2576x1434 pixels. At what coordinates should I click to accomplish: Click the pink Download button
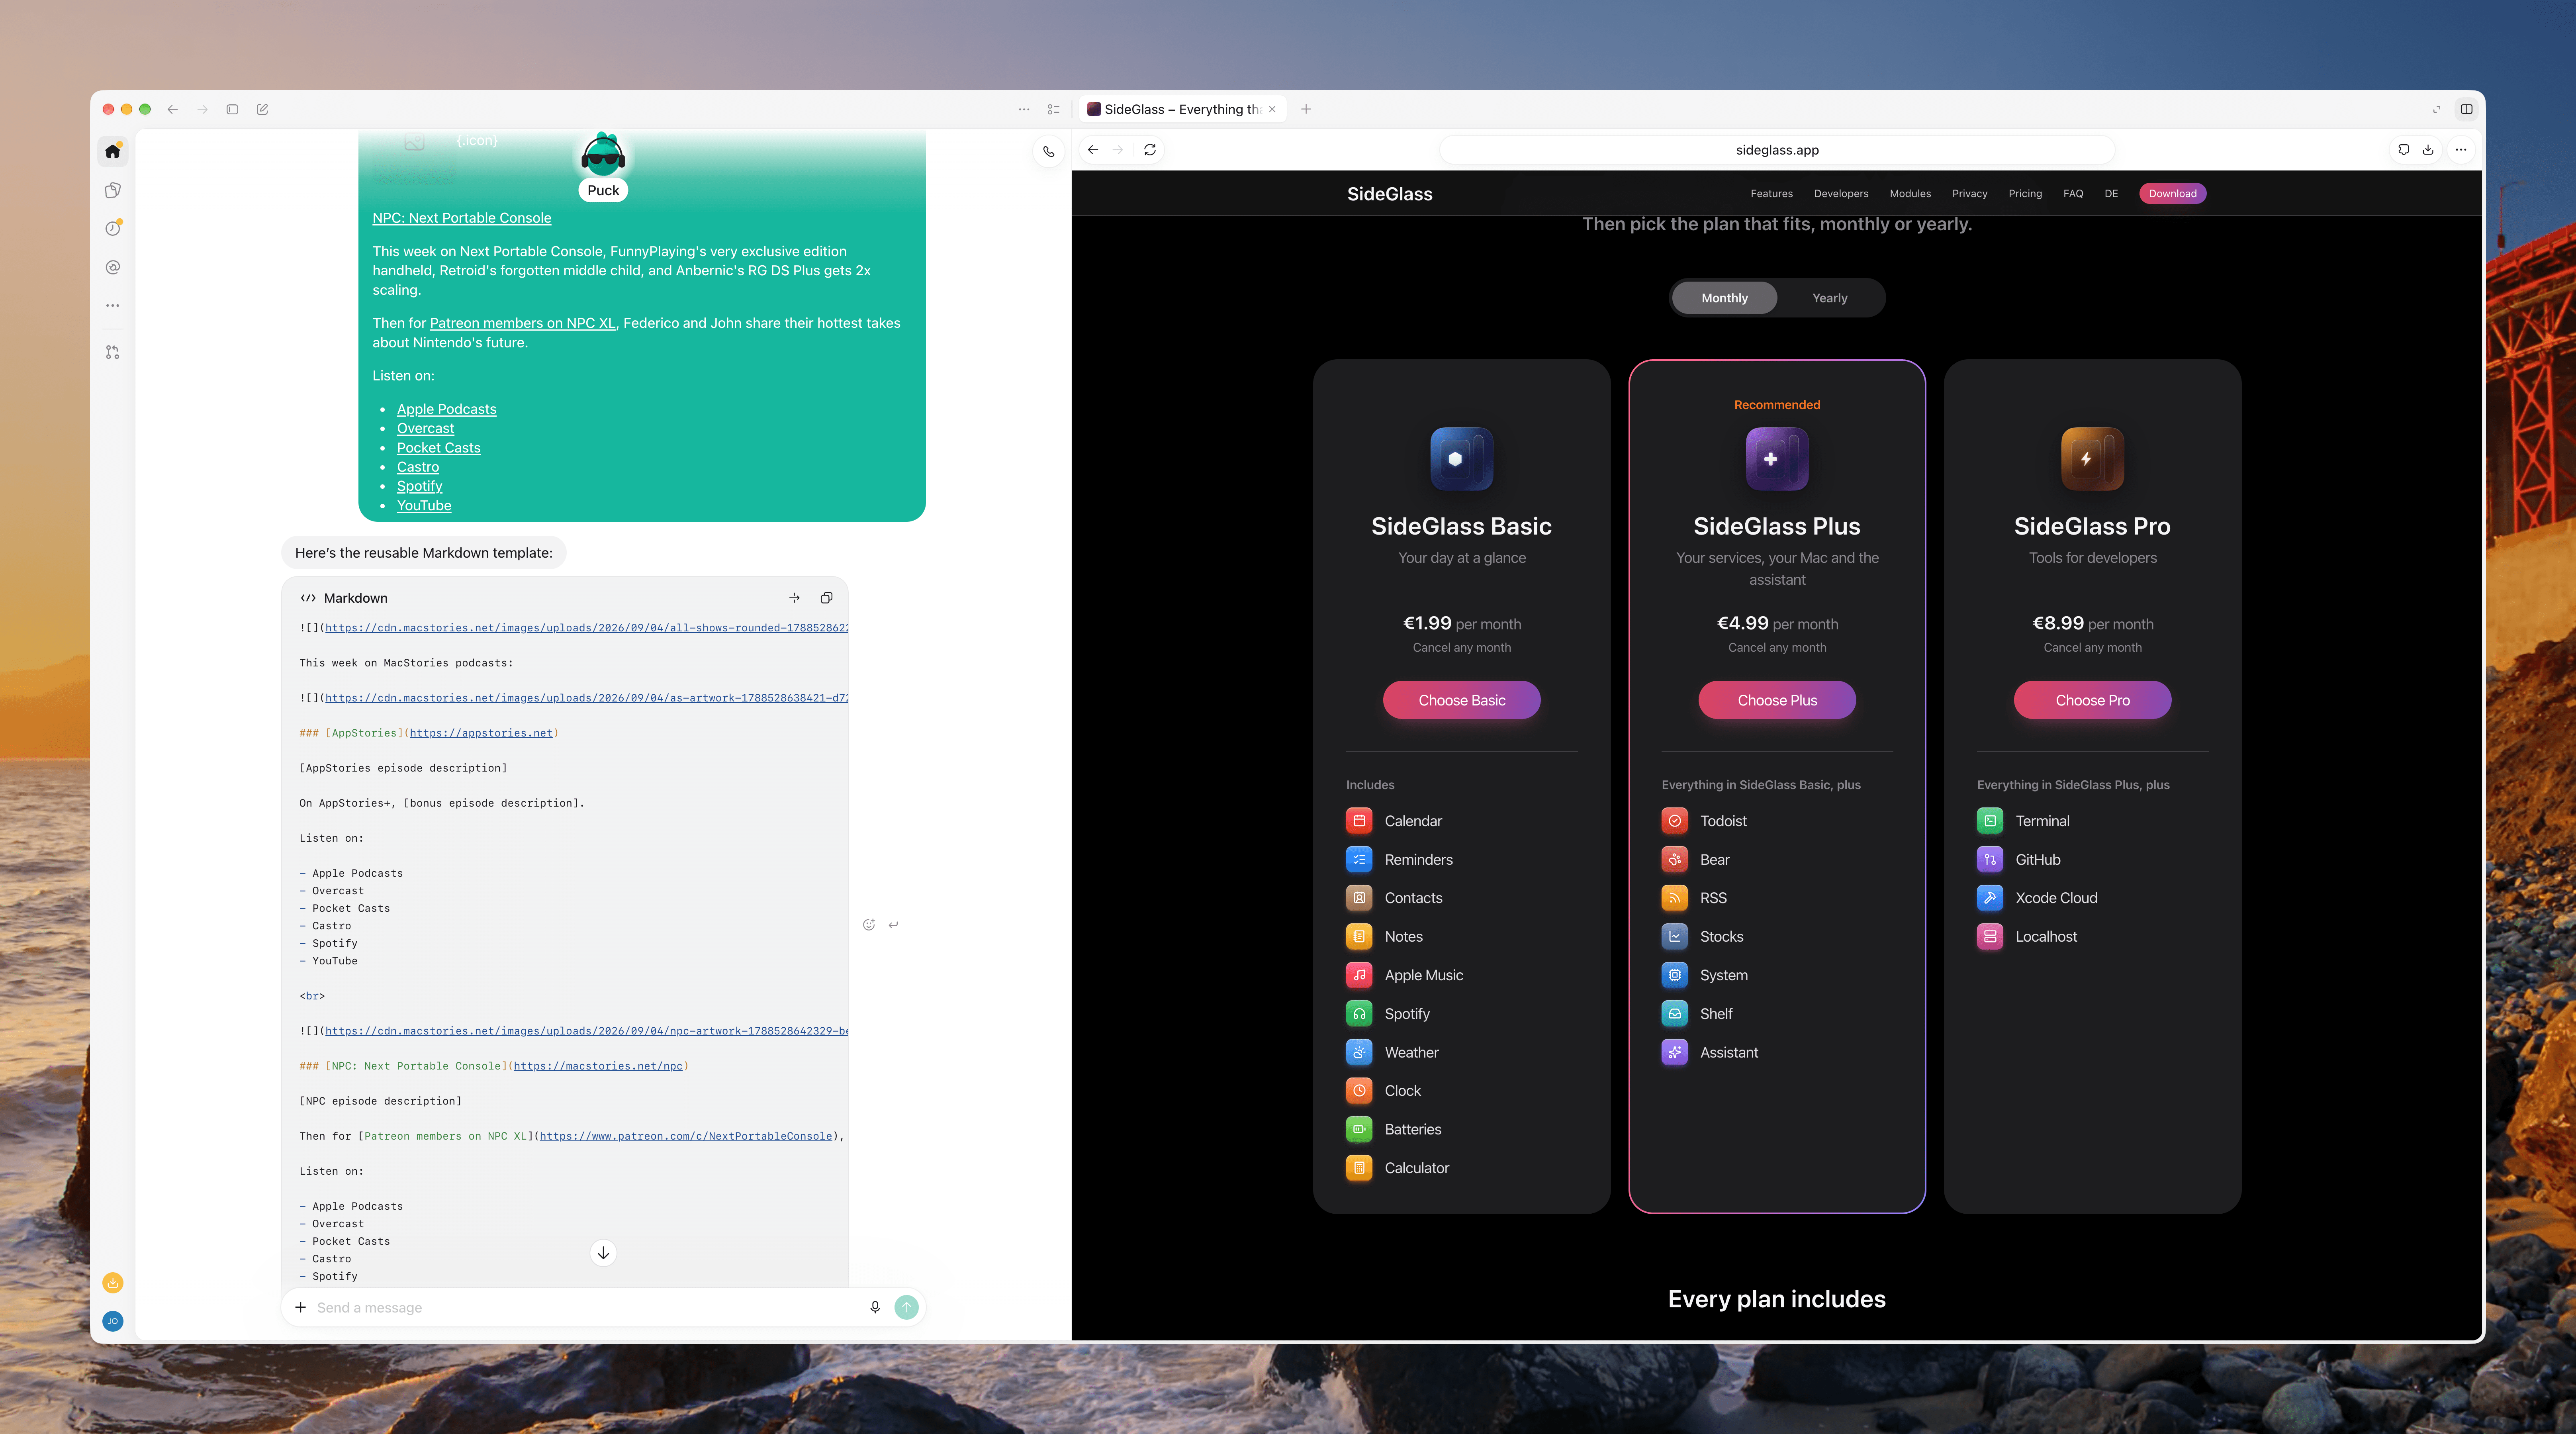pyautogui.click(x=2172, y=194)
